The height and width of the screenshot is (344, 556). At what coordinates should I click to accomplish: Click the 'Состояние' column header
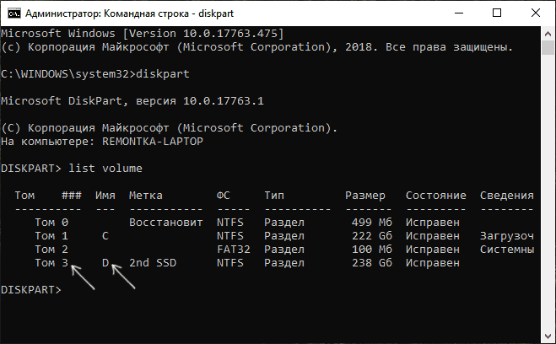pos(436,196)
